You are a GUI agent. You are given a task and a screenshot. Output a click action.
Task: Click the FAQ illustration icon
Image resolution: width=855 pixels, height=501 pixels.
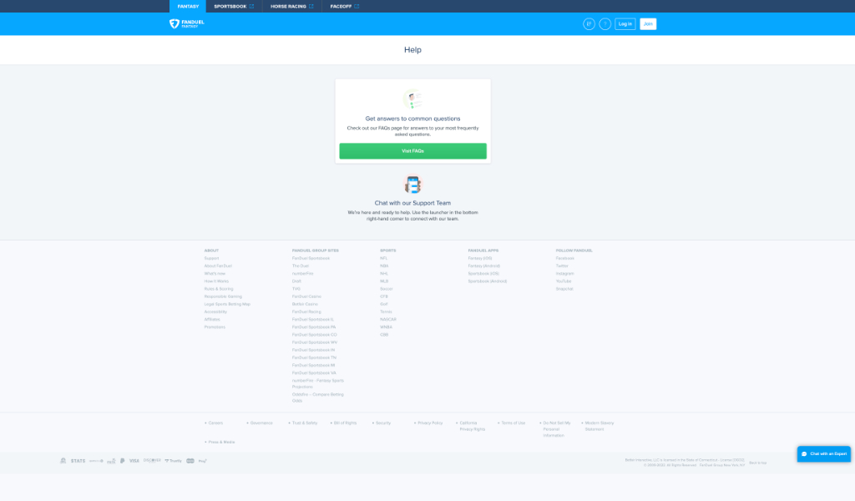[412, 99]
